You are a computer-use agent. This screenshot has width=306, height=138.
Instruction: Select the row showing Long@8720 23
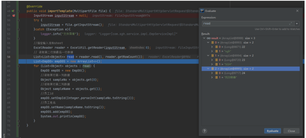(x=251, y=60)
